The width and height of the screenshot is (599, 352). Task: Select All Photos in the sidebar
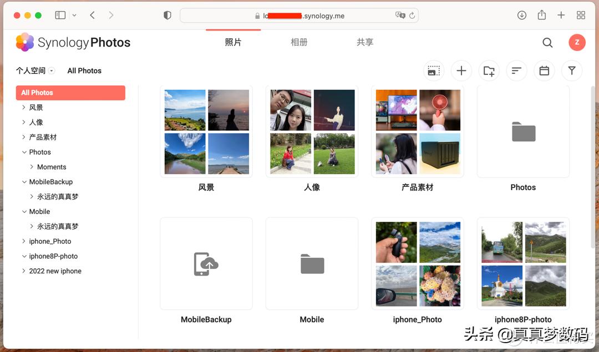pyautogui.click(x=37, y=93)
